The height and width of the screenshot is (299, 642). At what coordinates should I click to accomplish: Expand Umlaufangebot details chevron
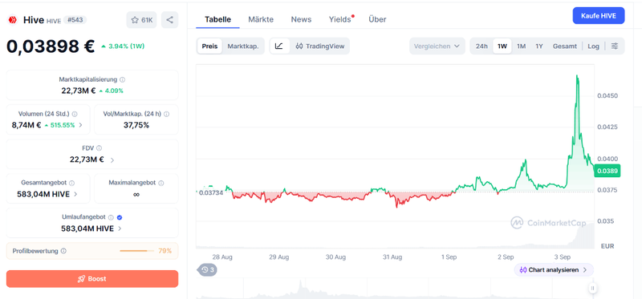click(x=120, y=228)
